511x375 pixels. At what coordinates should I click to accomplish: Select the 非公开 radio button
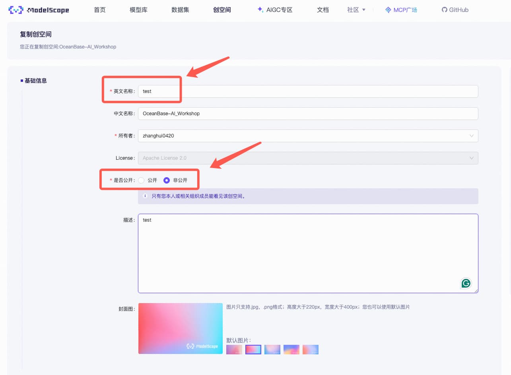(167, 180)
